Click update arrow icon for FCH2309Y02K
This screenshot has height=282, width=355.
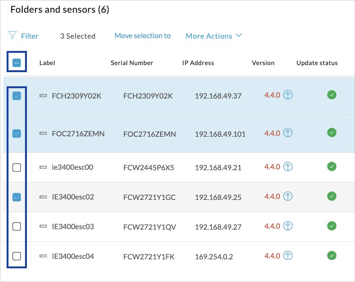[288, 95]
